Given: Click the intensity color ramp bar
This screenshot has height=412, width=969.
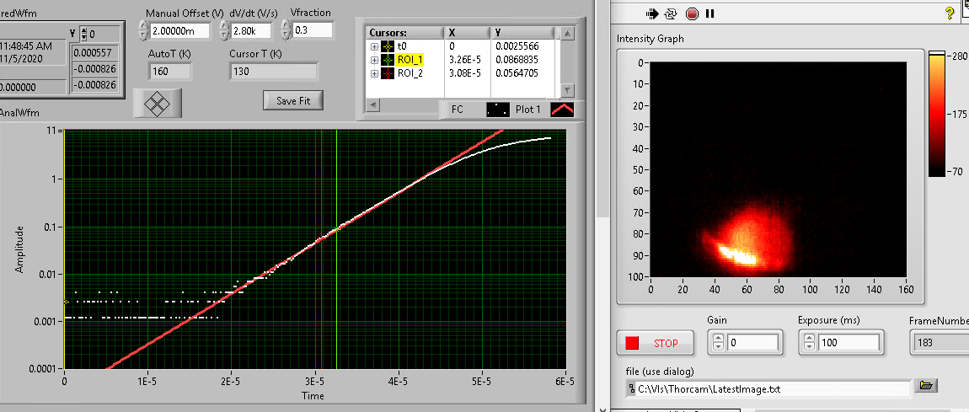Looking at the screenshot, I should tap(936, 114).
